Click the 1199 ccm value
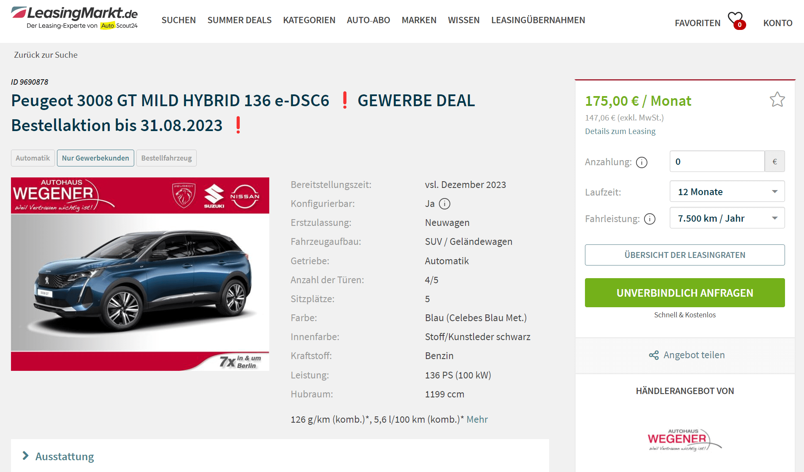Viewport: 804px width, 472px height. [x=444, y=394]
